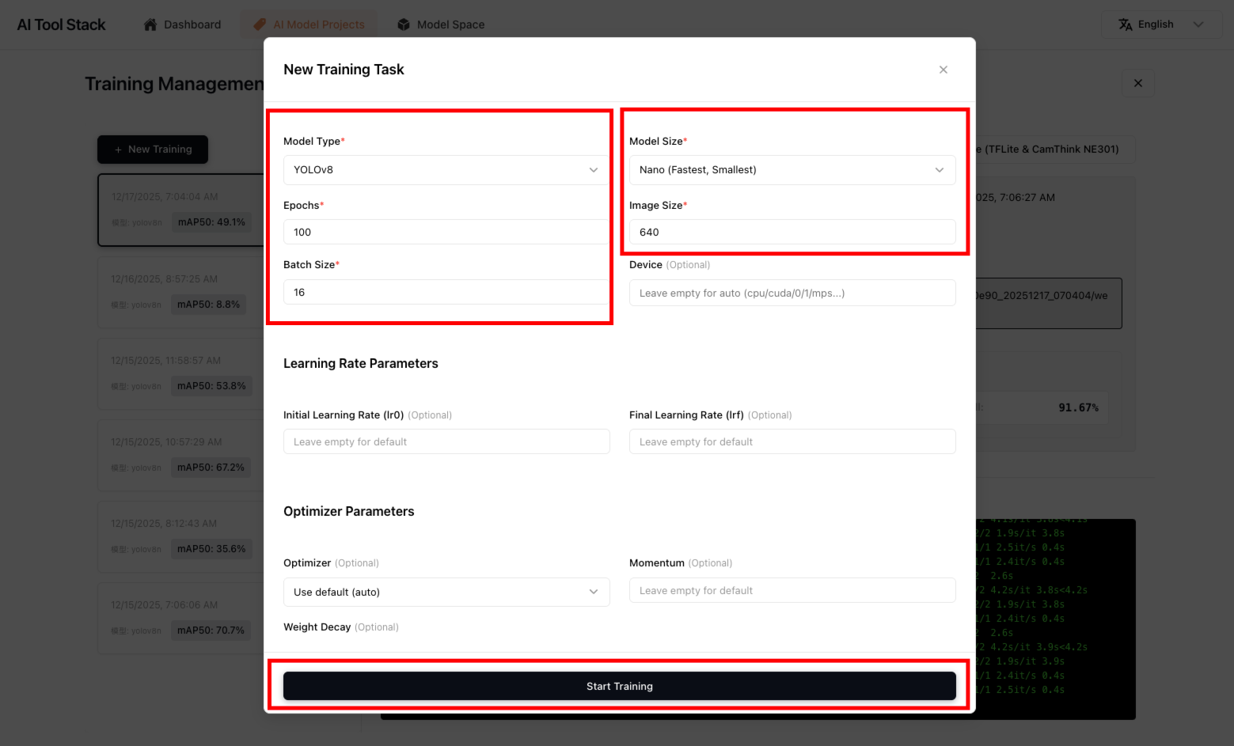Focus the Epochs input field
Viewport: 1234px width, 746px height.
[x=446, y=233]
